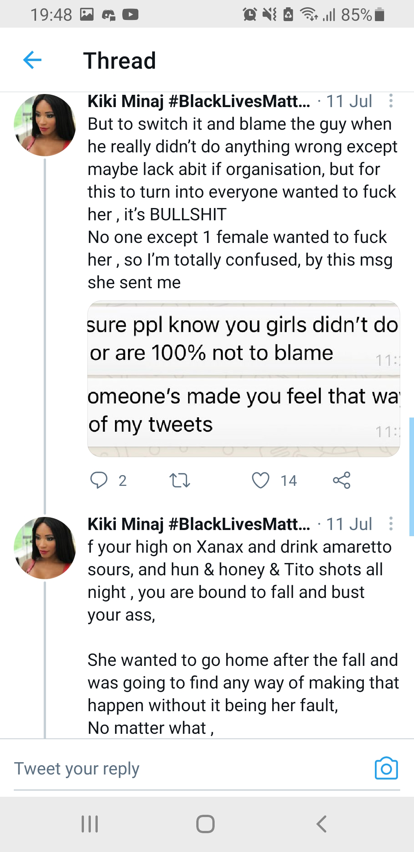The height and width of the screenshot is (852, 414).
Task: Tap the first tweet's profile avatar
Action: point(44,125)
